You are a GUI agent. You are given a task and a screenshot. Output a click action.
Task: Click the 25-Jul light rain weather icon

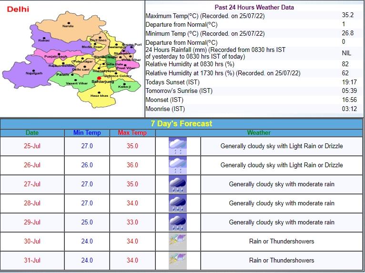pyautogui.click(x=178, y=146)
